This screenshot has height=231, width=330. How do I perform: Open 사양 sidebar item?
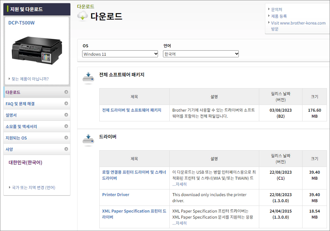pyautogui.click(x=37, y=149)
